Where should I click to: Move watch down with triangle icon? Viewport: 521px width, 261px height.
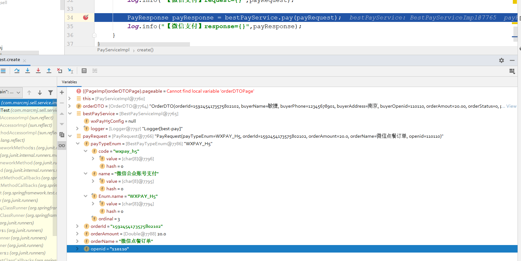pos(62,124)
